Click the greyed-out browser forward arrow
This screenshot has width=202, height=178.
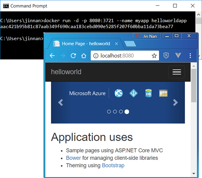[63, 56]
